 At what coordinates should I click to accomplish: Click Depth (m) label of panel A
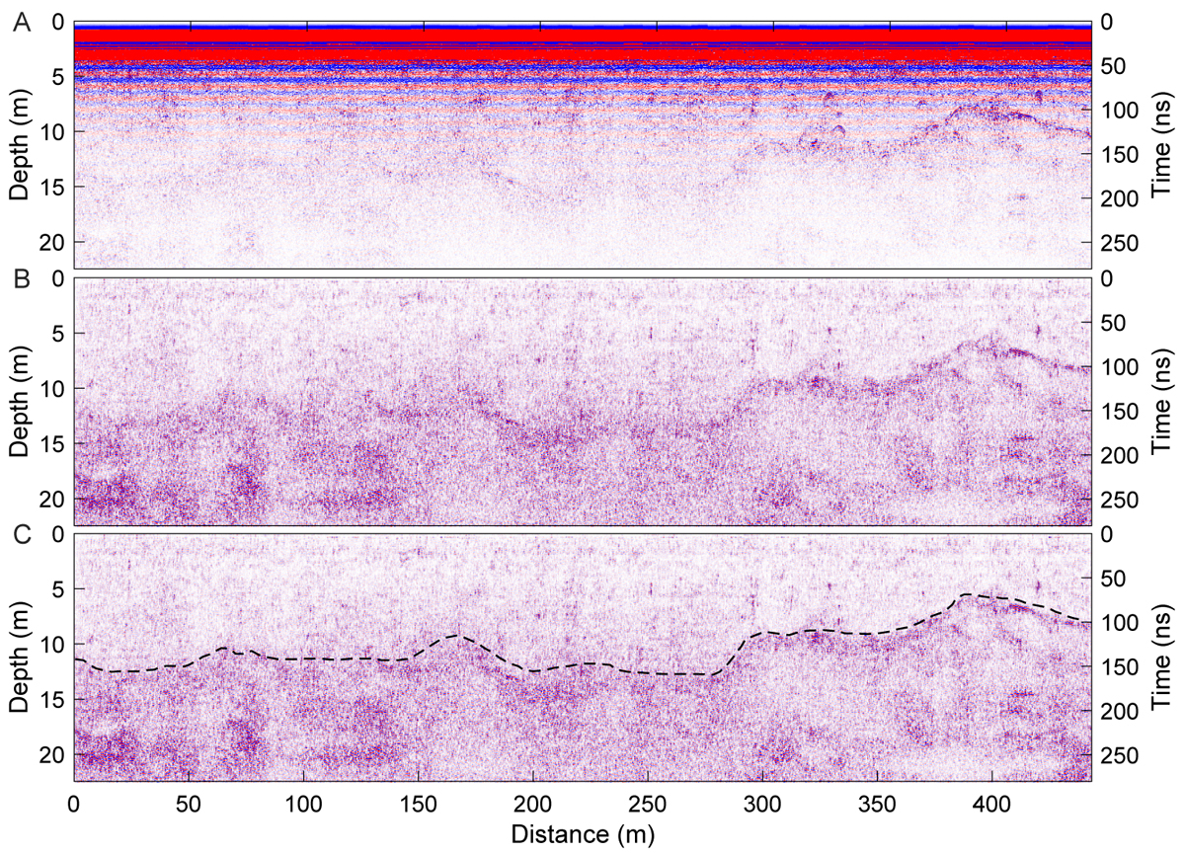coord(19,144)
